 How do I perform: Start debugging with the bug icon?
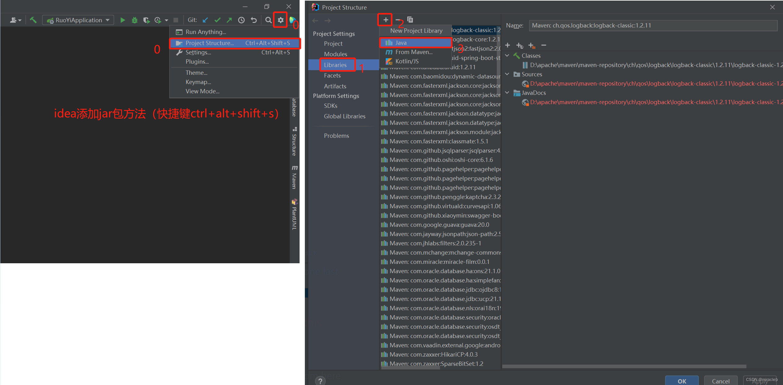[134, 20]
